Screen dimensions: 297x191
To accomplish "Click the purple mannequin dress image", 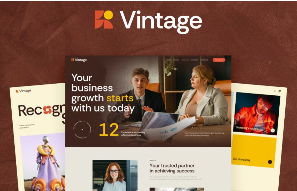I will (x=43, y=162).
